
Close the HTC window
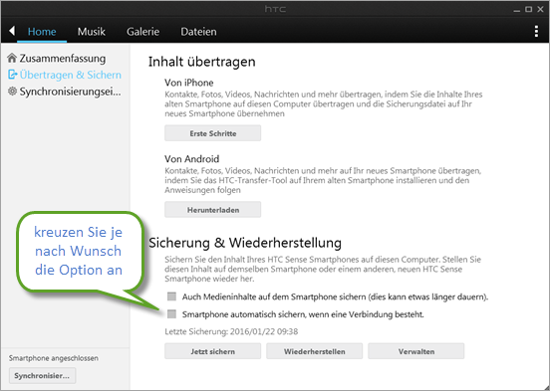540,10
